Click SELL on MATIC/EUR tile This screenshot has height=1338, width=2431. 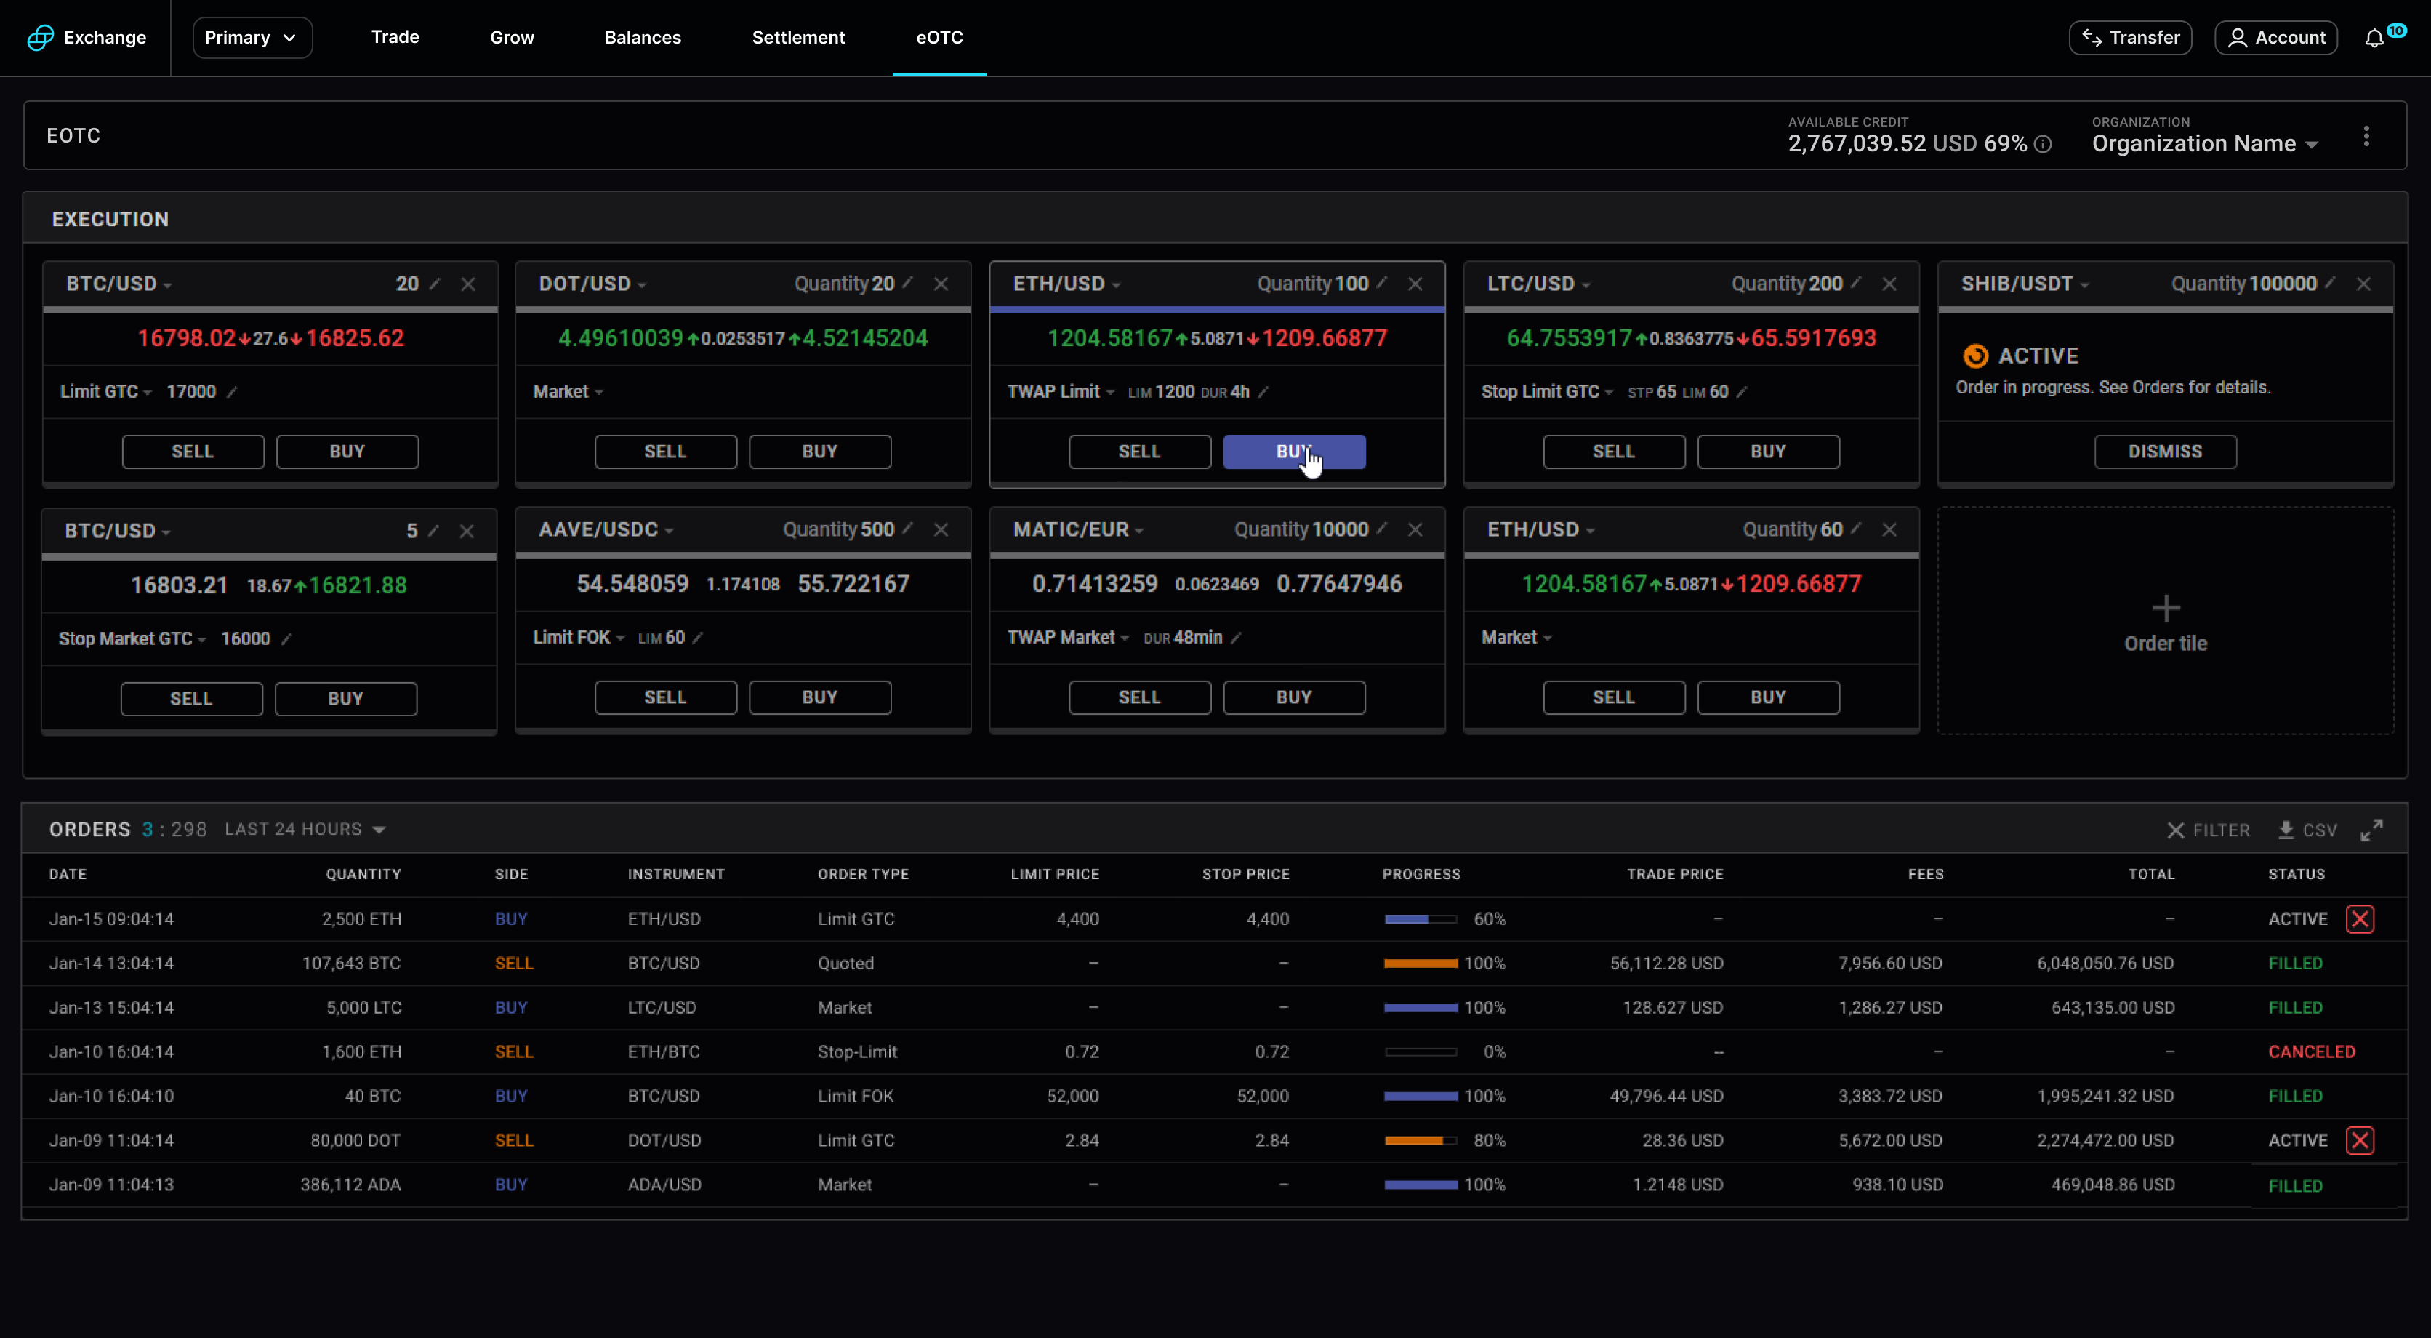point(1139,697)
